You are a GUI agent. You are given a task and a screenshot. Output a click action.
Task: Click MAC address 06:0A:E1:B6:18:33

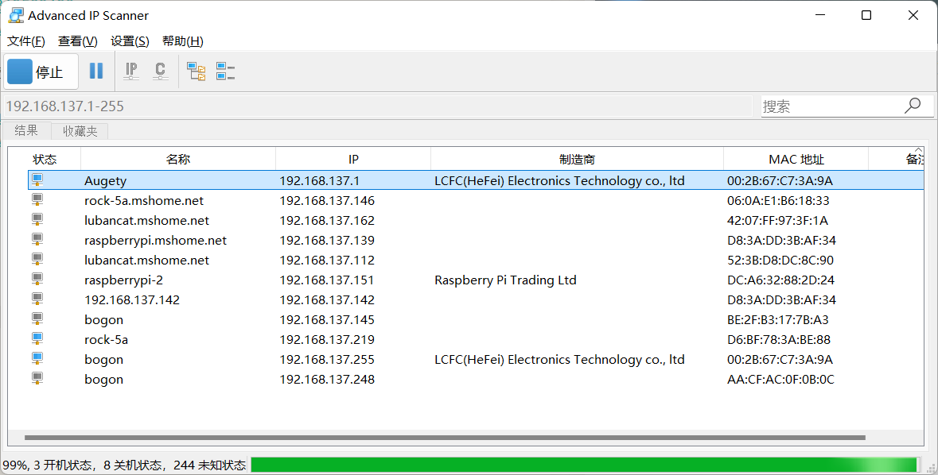pyautogui.click(x=778, y=201)
